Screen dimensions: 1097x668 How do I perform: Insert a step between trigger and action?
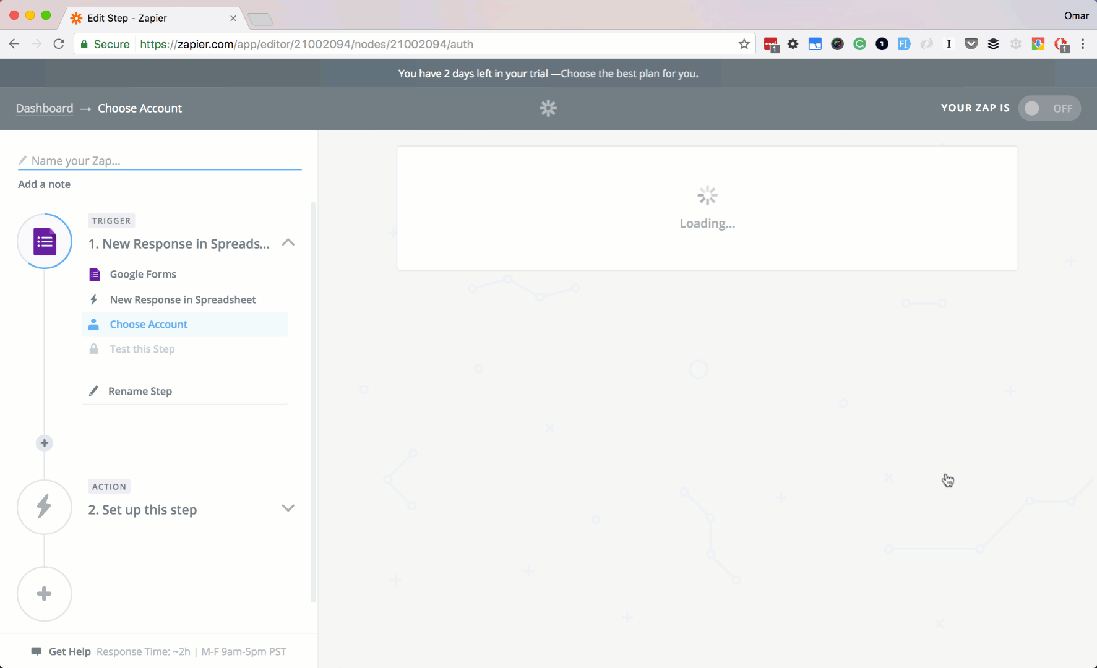click(45, 443)
